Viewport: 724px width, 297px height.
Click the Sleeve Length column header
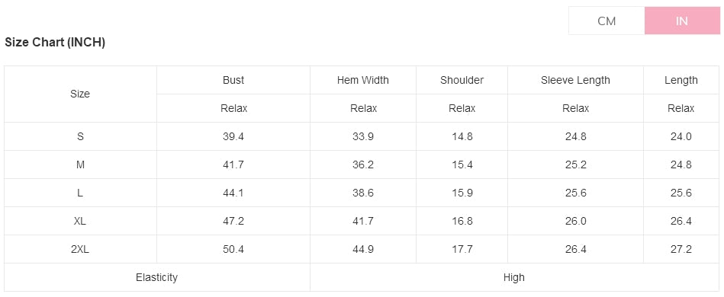(x=575, y=80)
